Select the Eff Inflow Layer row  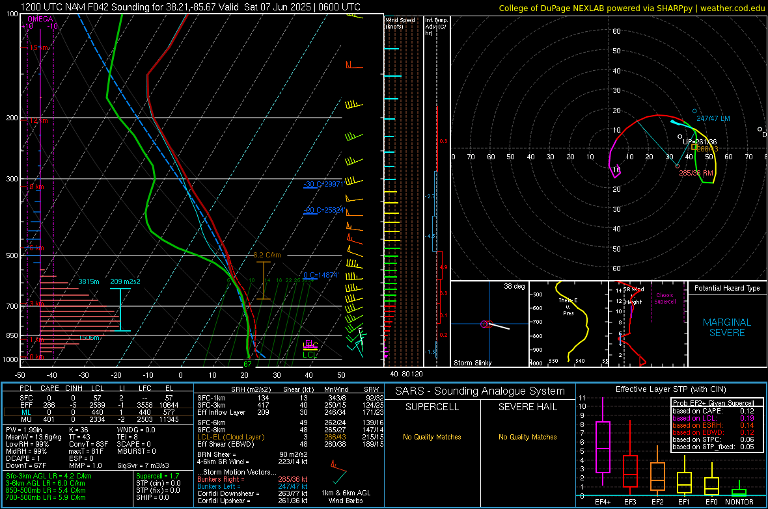tap(290, 412)
